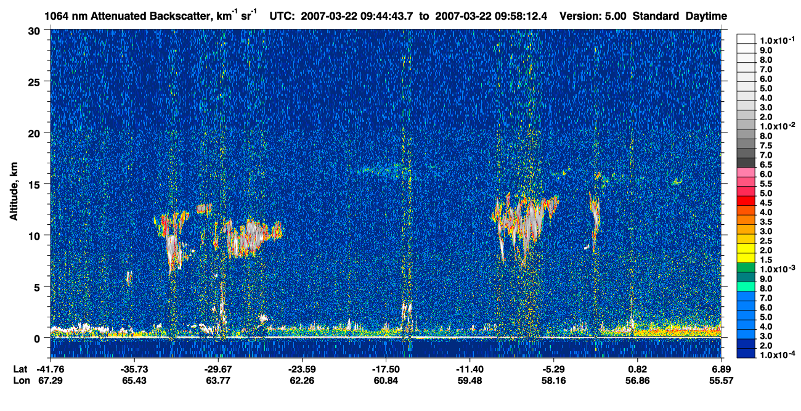Click the 'Daytime' label in header
This screenshot has height=411, width=801.
coord(706,16)
